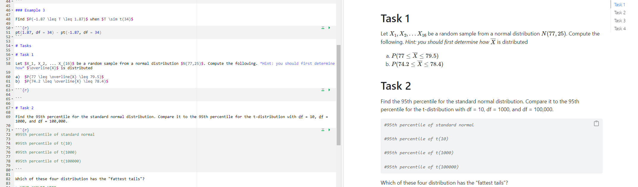This screenshot has height=187, width=638.
Task: Click the rendered '#95th percentile of t(10)' comment
Action: 416,139
